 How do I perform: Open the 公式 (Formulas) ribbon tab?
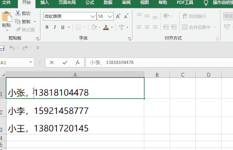(x=90, y=3)
